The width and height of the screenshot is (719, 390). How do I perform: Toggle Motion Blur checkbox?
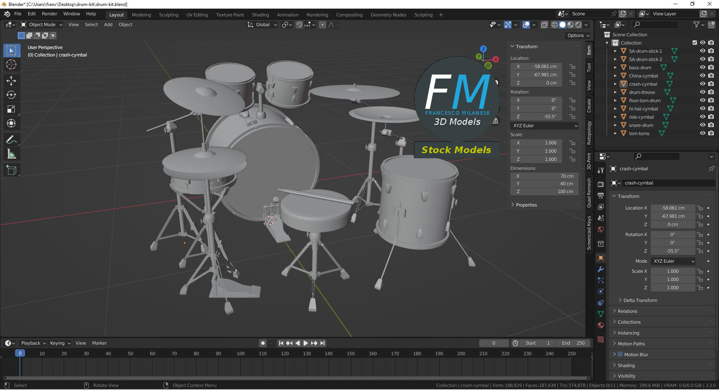620,354
